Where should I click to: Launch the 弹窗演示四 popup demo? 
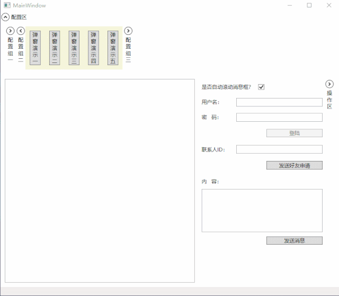(x=93, y=48)
